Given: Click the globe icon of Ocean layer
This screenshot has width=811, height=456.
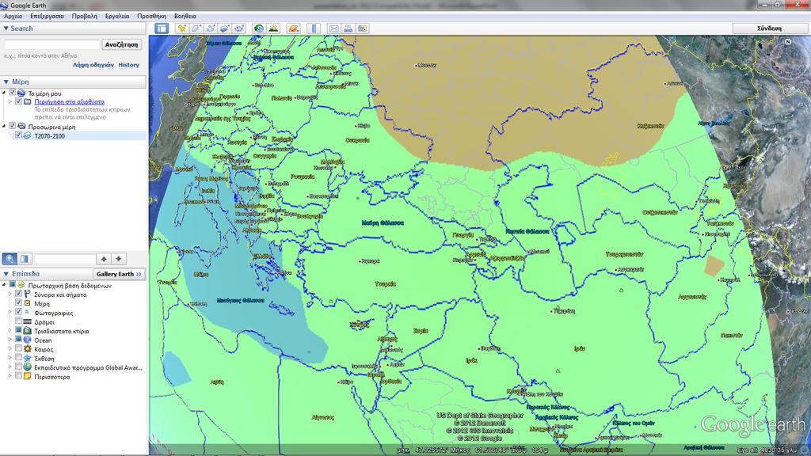Looking at the screenshot, I should click(x=28, y=340).
